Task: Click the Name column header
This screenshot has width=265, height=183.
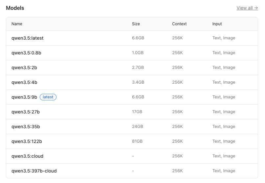Action: tap(17, 24)
